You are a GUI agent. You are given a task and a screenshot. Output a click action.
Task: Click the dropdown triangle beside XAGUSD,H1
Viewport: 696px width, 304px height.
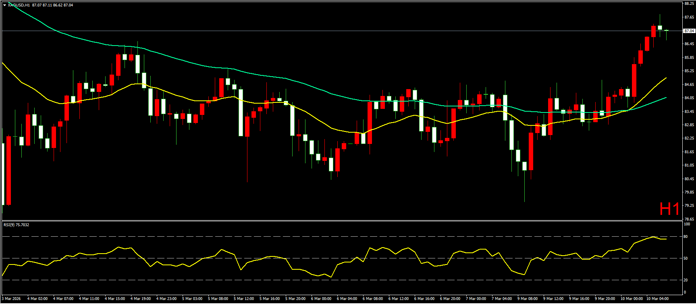coord(4,5)
